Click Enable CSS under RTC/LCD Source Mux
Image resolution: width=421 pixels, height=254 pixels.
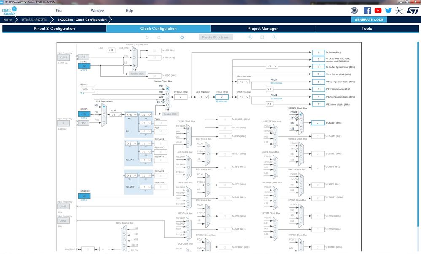coord(137,74)
